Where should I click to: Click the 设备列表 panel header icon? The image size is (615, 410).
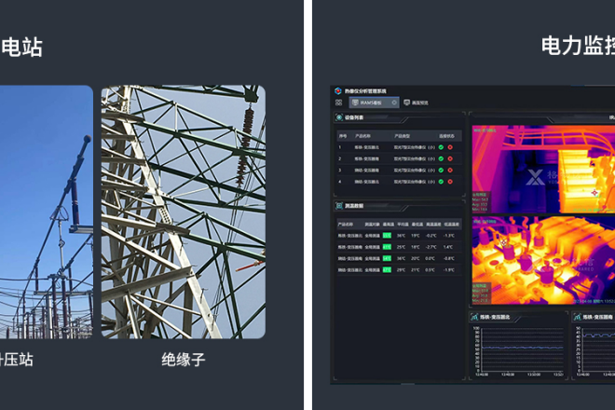coord(337,117)
